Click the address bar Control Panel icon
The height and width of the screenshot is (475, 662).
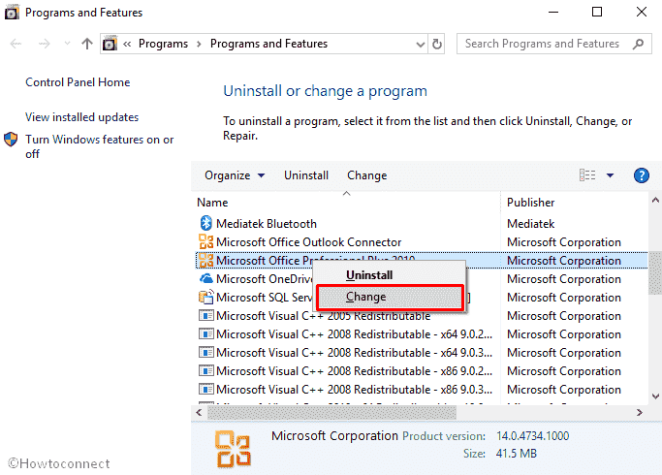[x=110, y=44]
